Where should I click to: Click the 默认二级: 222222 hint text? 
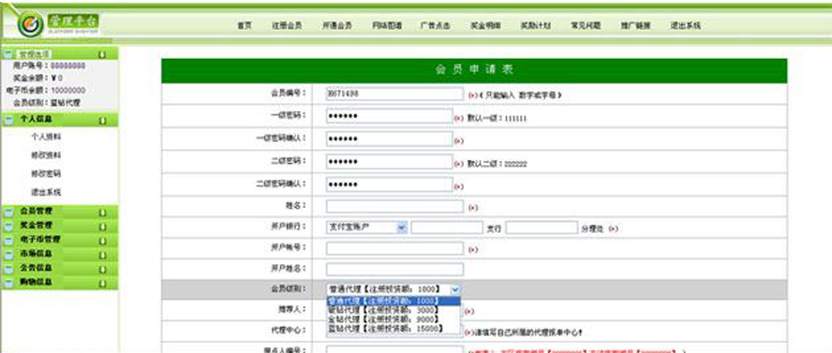click(497, 164)
